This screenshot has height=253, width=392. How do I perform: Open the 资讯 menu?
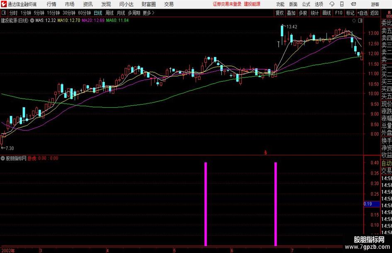coord(88,4)
